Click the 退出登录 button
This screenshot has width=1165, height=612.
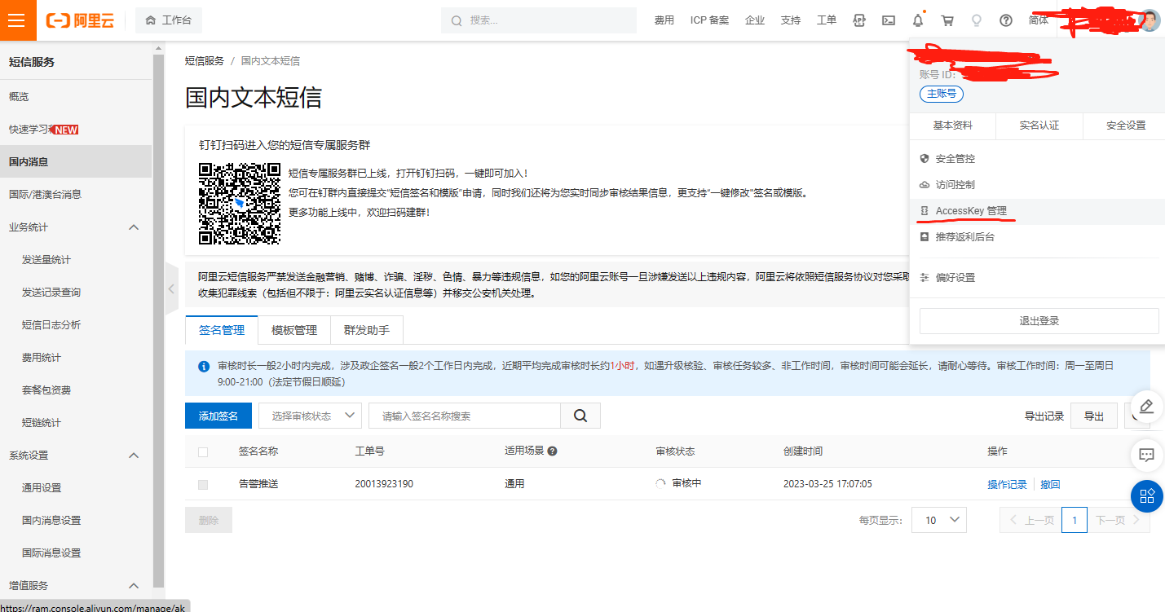click(1039, 321)
